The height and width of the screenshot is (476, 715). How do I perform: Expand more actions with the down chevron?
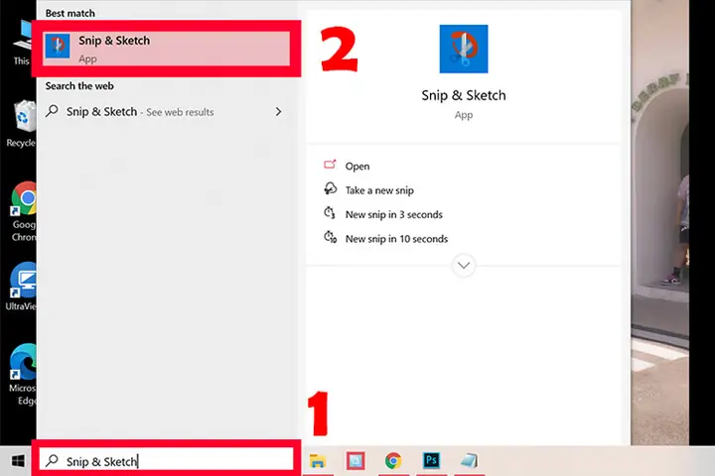464,265
